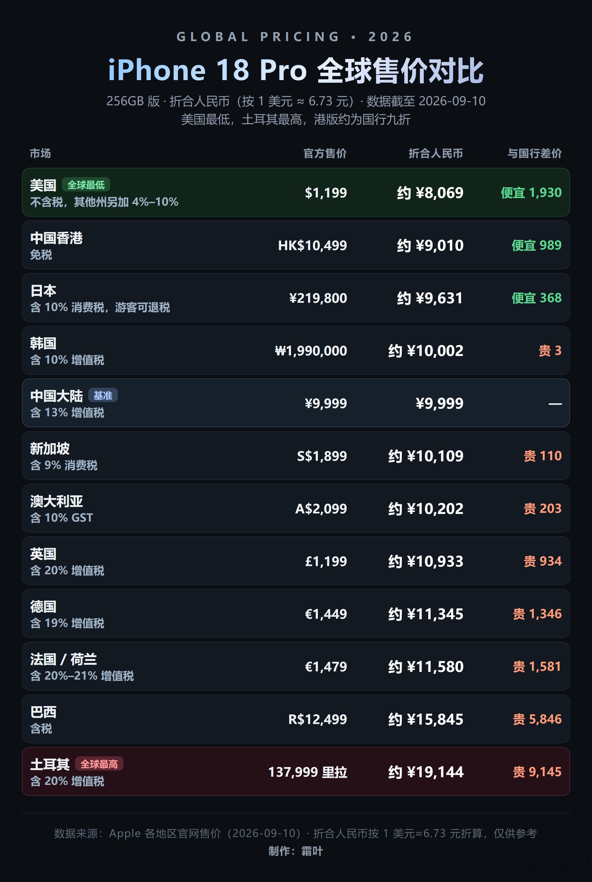This screenshot has width=592, height=882.
Task: Select the 市场 column header
Action: (40, 153)
